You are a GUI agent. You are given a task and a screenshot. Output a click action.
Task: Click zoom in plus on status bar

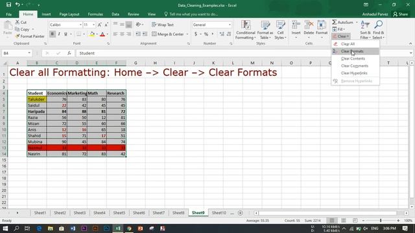[x=398, y=220]
